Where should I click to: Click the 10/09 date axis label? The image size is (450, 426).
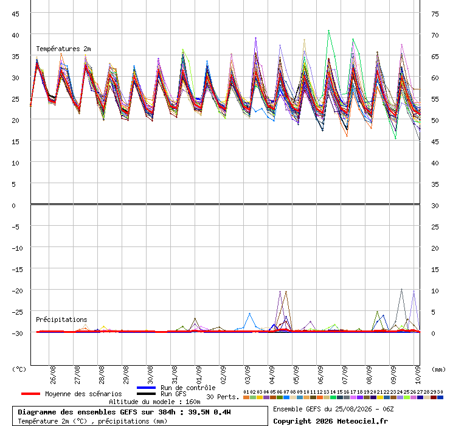418,375
